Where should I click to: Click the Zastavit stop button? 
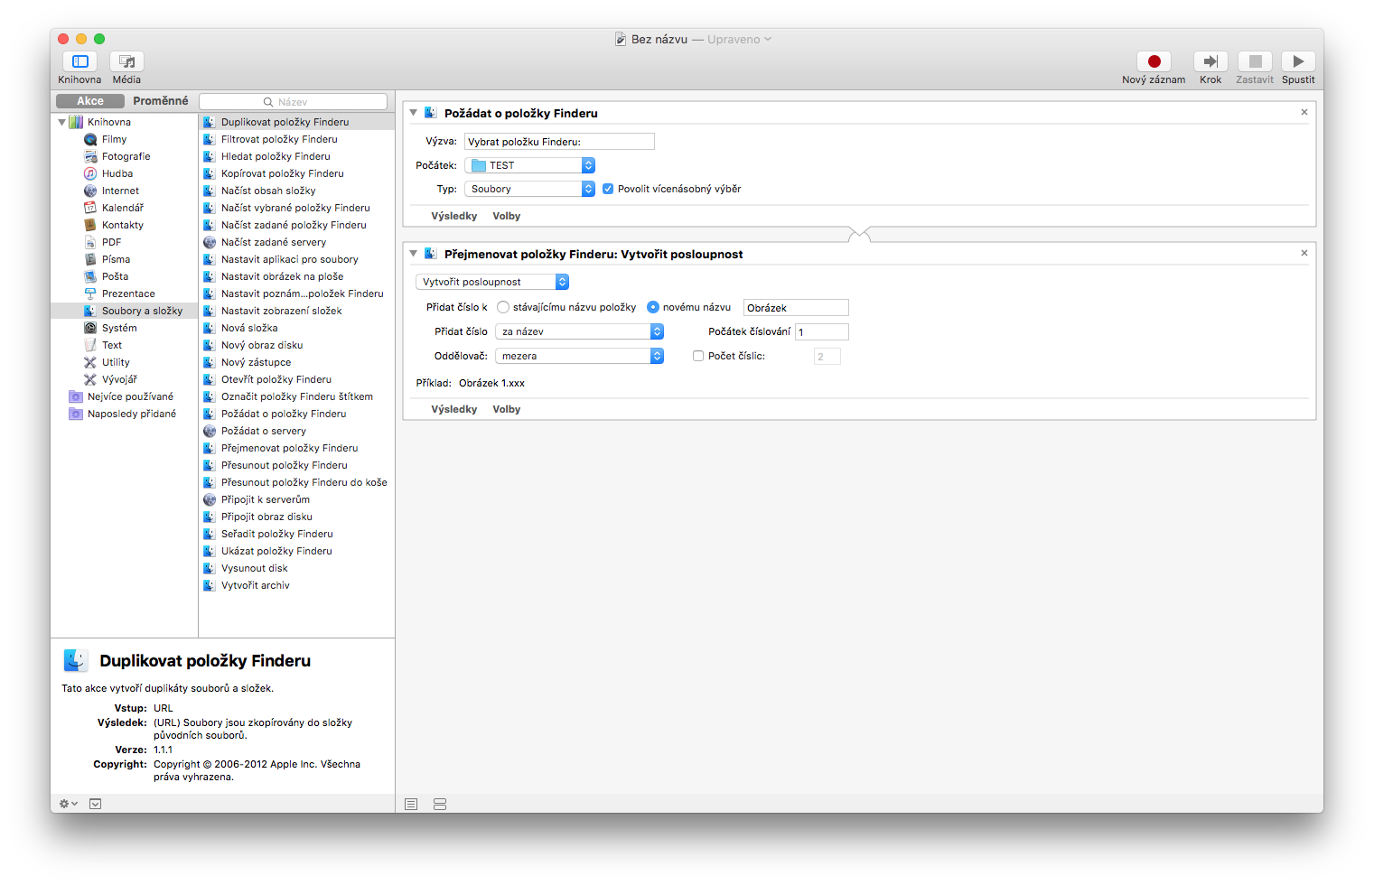[x=1255, y=61]
